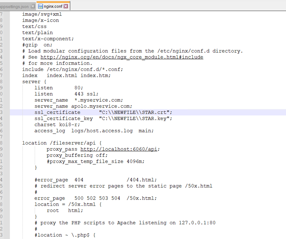Click the 'proxy_buffering off;' line
Image resolution: width=286 pixels, height=239 pixels.
pos(77,155)
